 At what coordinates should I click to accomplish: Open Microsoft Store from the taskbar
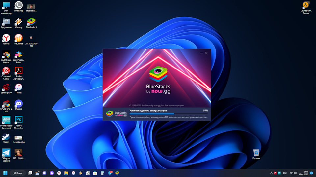[95, 173]
